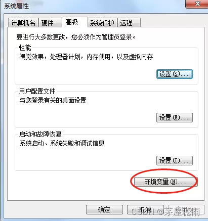Click the 启动和故障恢复 group label
The image size is (208, 221).
[40, 134]
